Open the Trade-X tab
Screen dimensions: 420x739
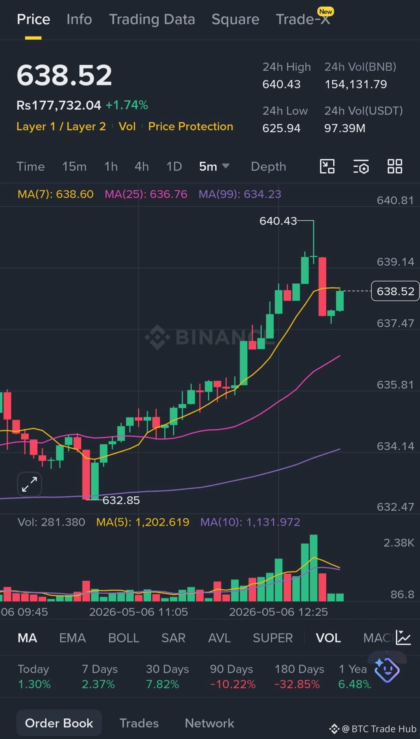pos(303,19)
